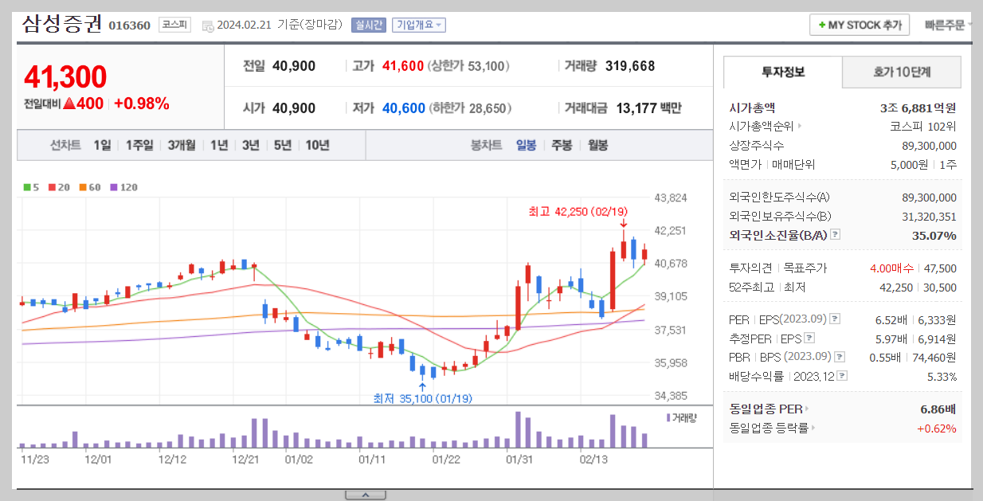The height and width of the screenshot is (501, 983).
Task: Click the 최저 35,100 low marker on chart
Action: coord(422,397)
